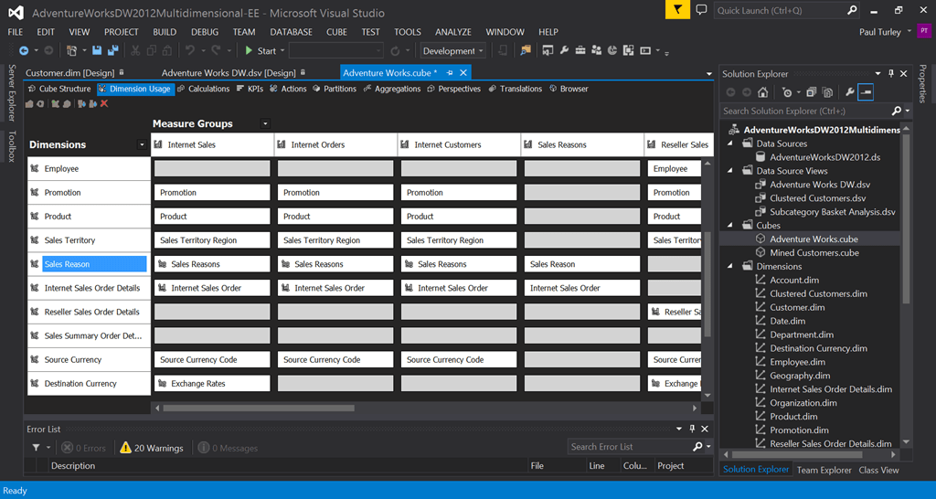
Task: Toggle auto-hide pin on Error List panel
Action: [x=693, y=430]
